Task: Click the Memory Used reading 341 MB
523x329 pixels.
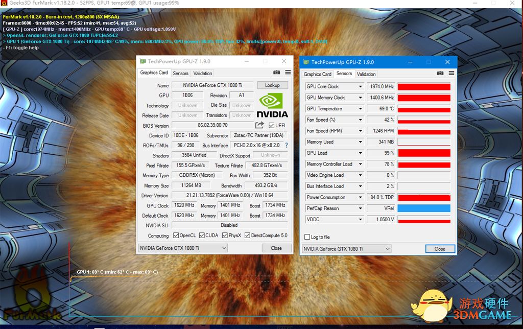Action: coord(381,142)
